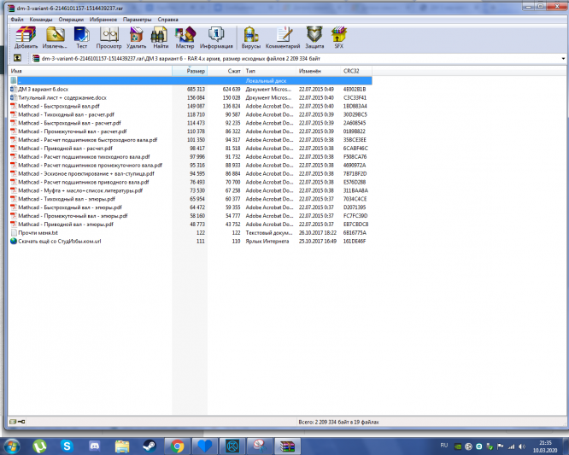Go up one folder level button
This screenshot has width=569, height=455.
(17, 58)
